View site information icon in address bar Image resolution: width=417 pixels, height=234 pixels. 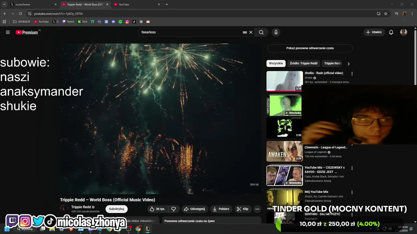point(30,14)
